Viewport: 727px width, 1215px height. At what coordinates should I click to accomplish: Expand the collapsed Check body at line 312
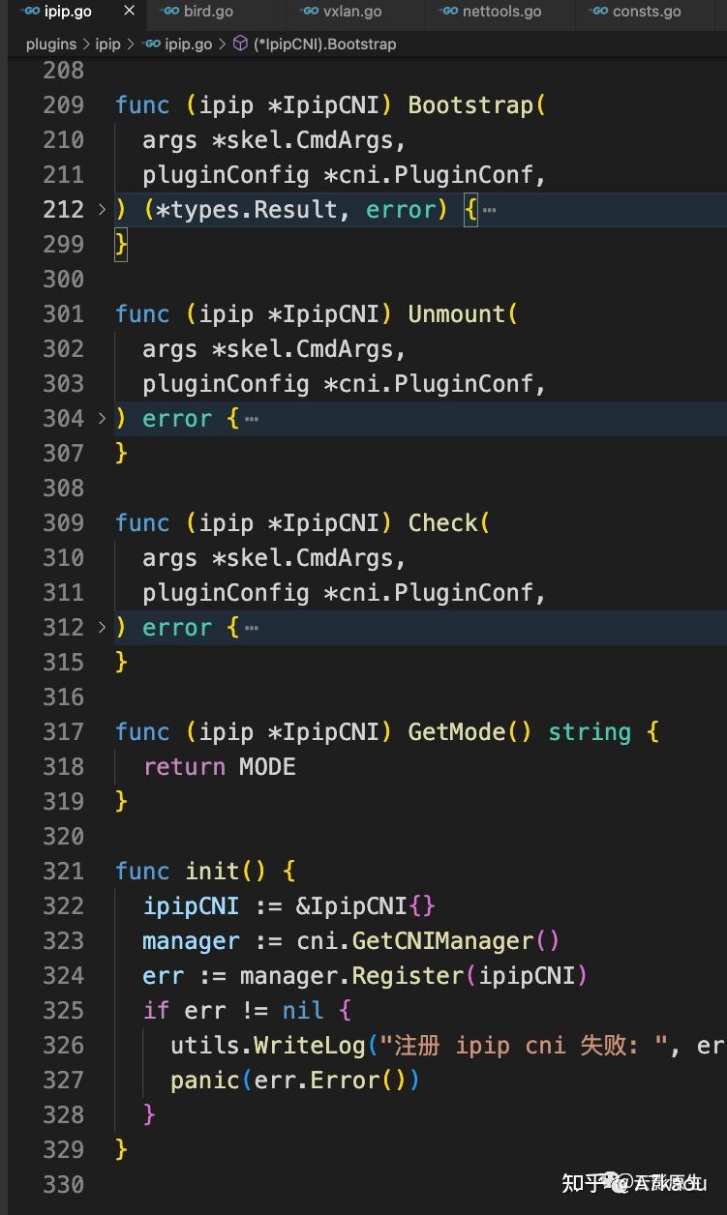pyautogui.click(x=103, y=628)
